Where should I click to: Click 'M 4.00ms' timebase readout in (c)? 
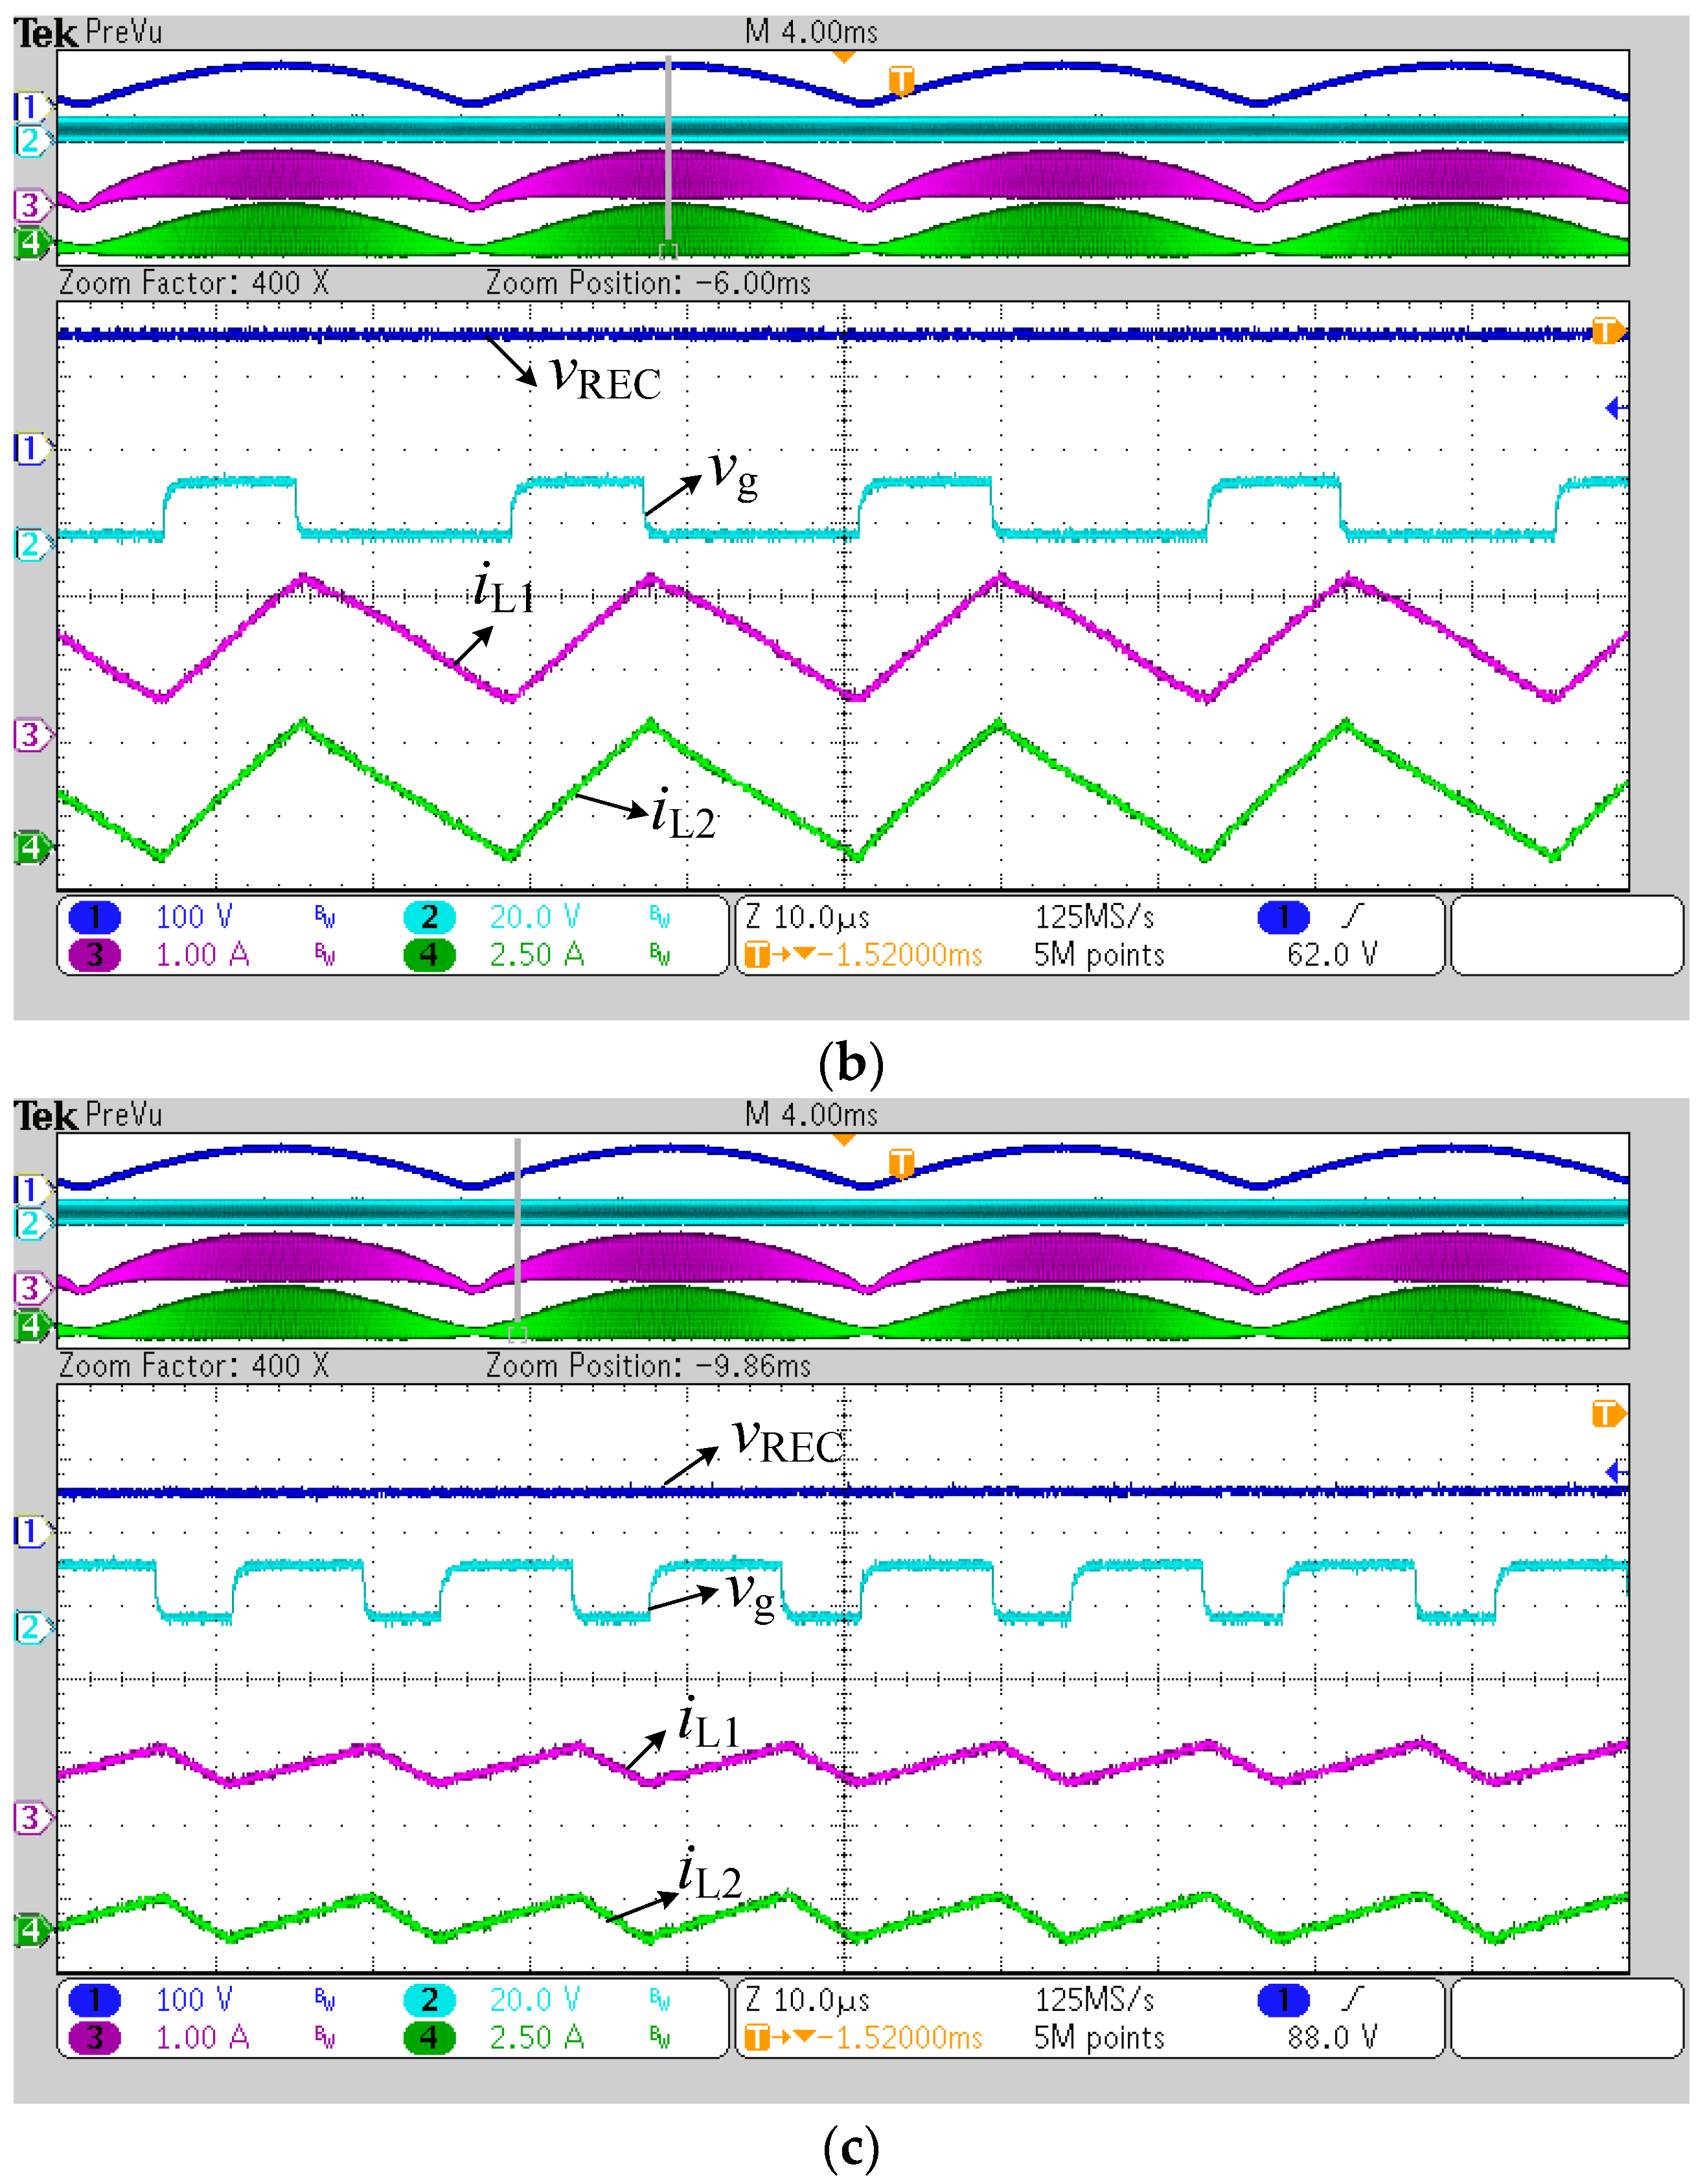pos(811,1115)
